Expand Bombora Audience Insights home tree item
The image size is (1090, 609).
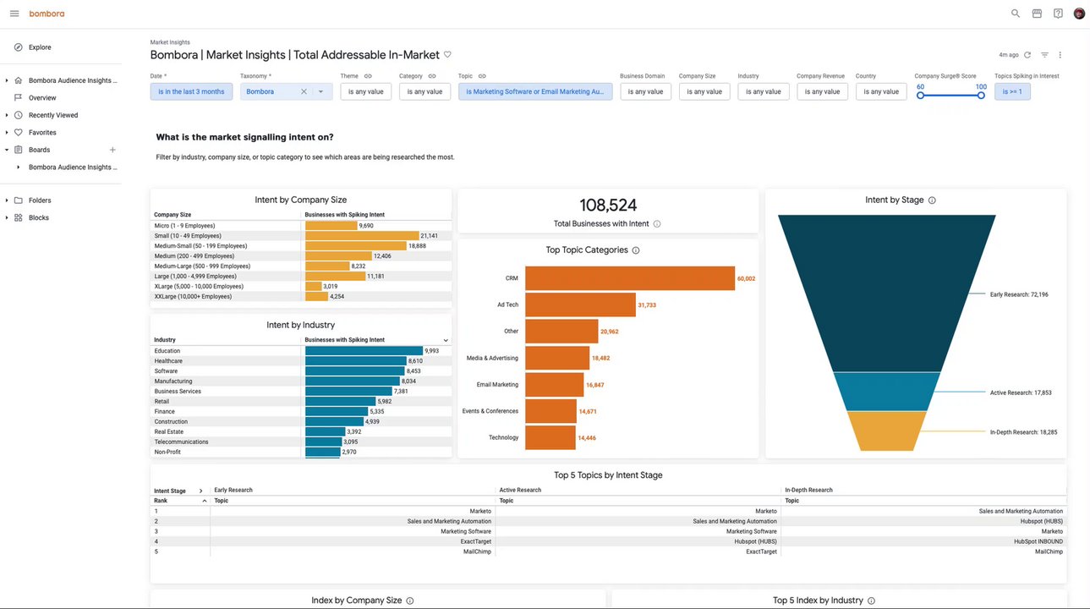coord(7,80)
